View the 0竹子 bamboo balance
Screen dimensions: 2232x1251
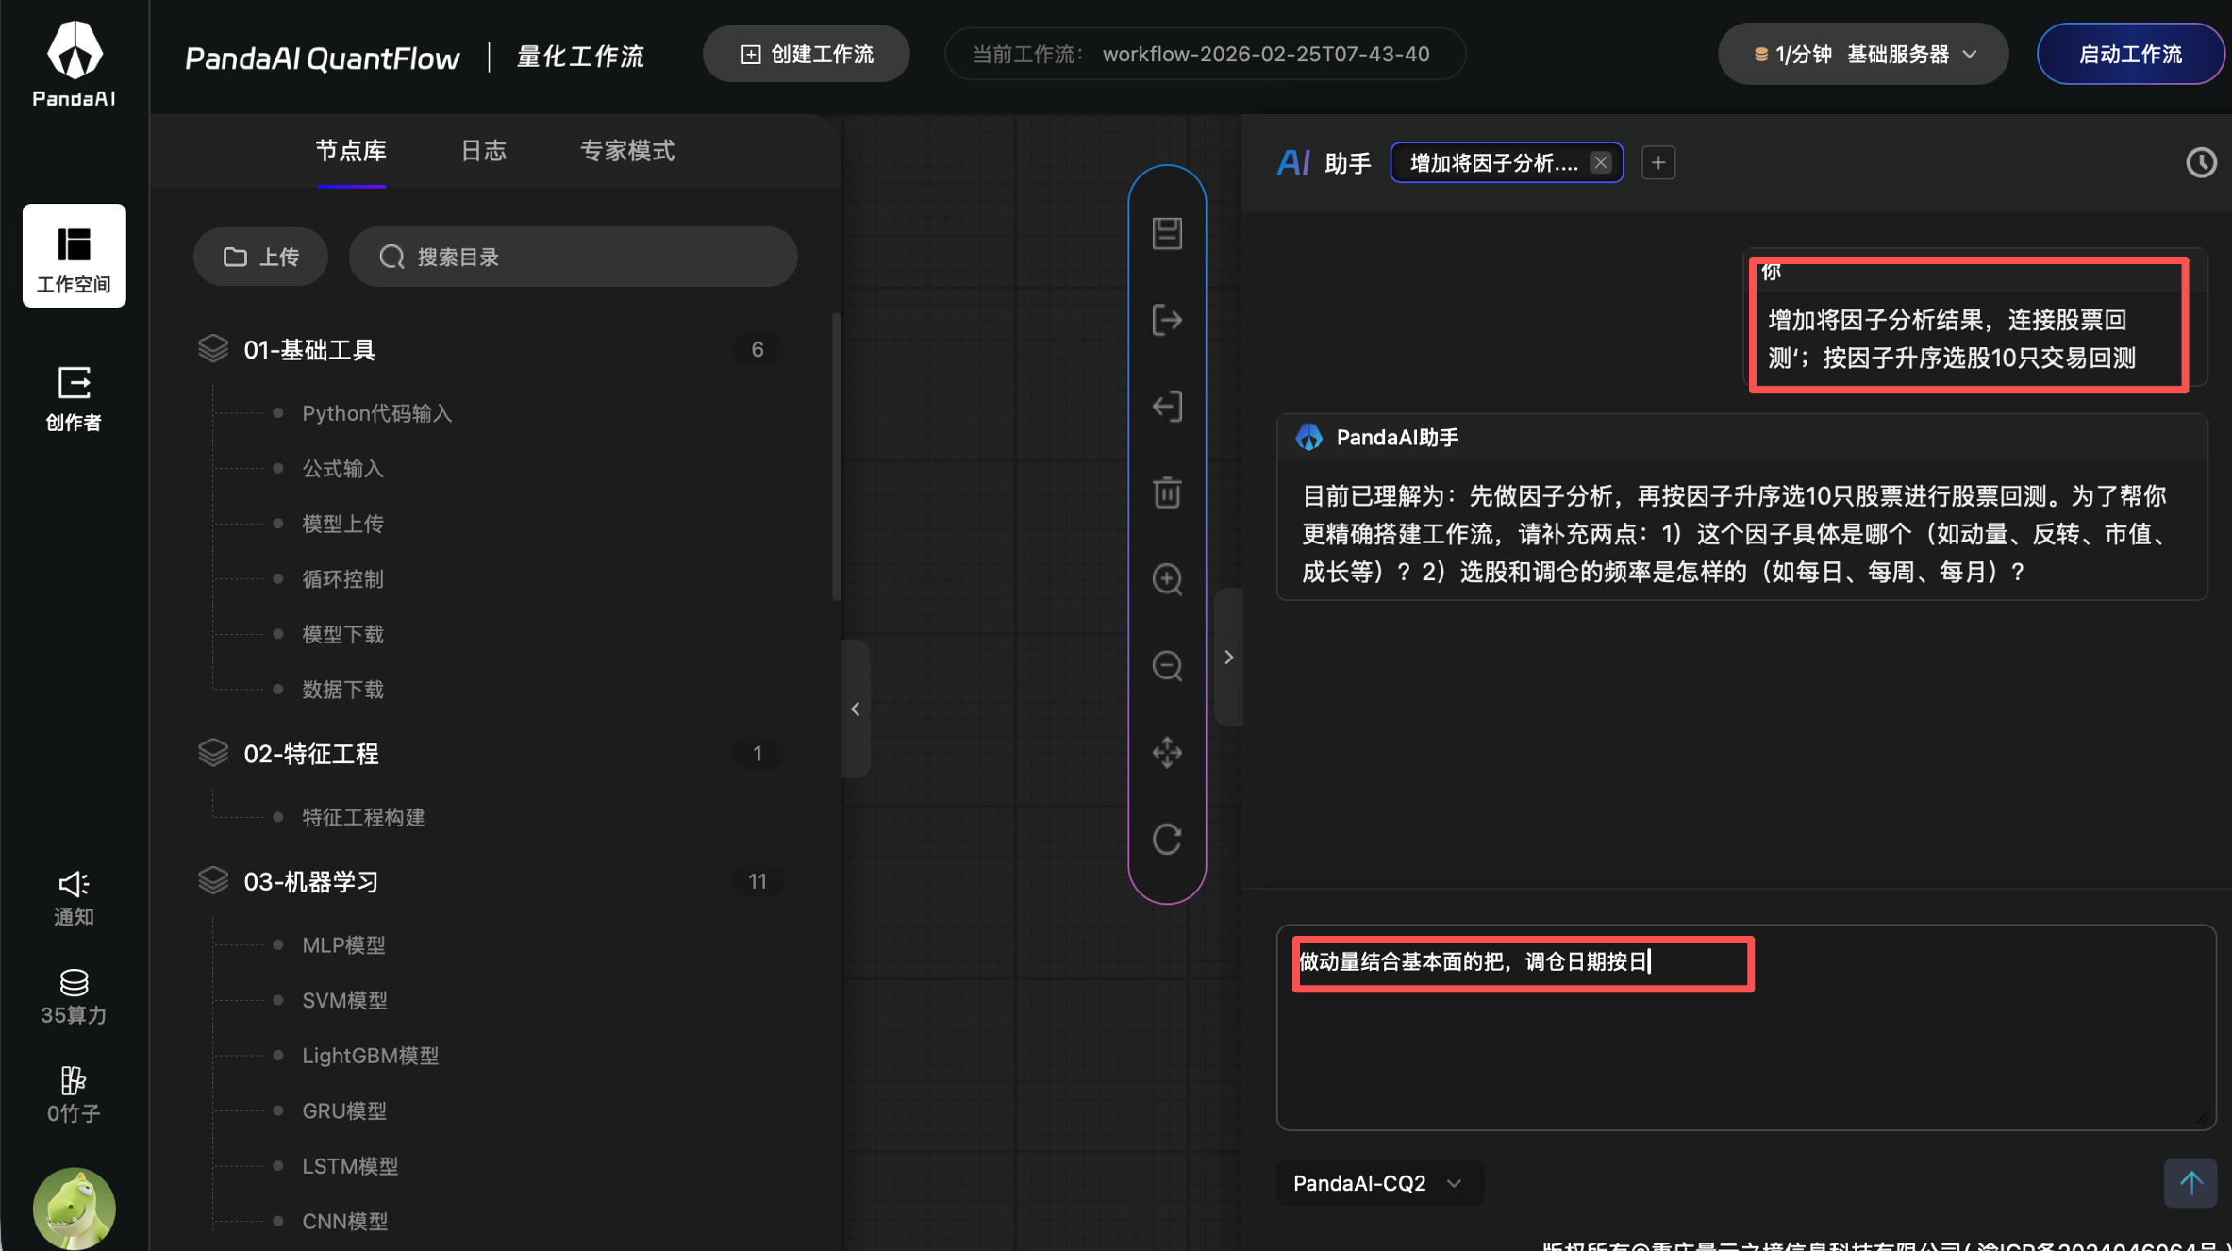tap(74, 1095)
